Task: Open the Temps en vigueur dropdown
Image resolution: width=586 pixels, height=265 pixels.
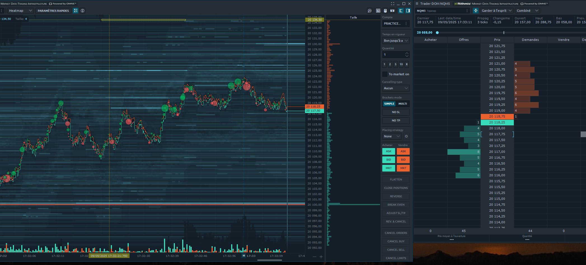Action: 396,41
